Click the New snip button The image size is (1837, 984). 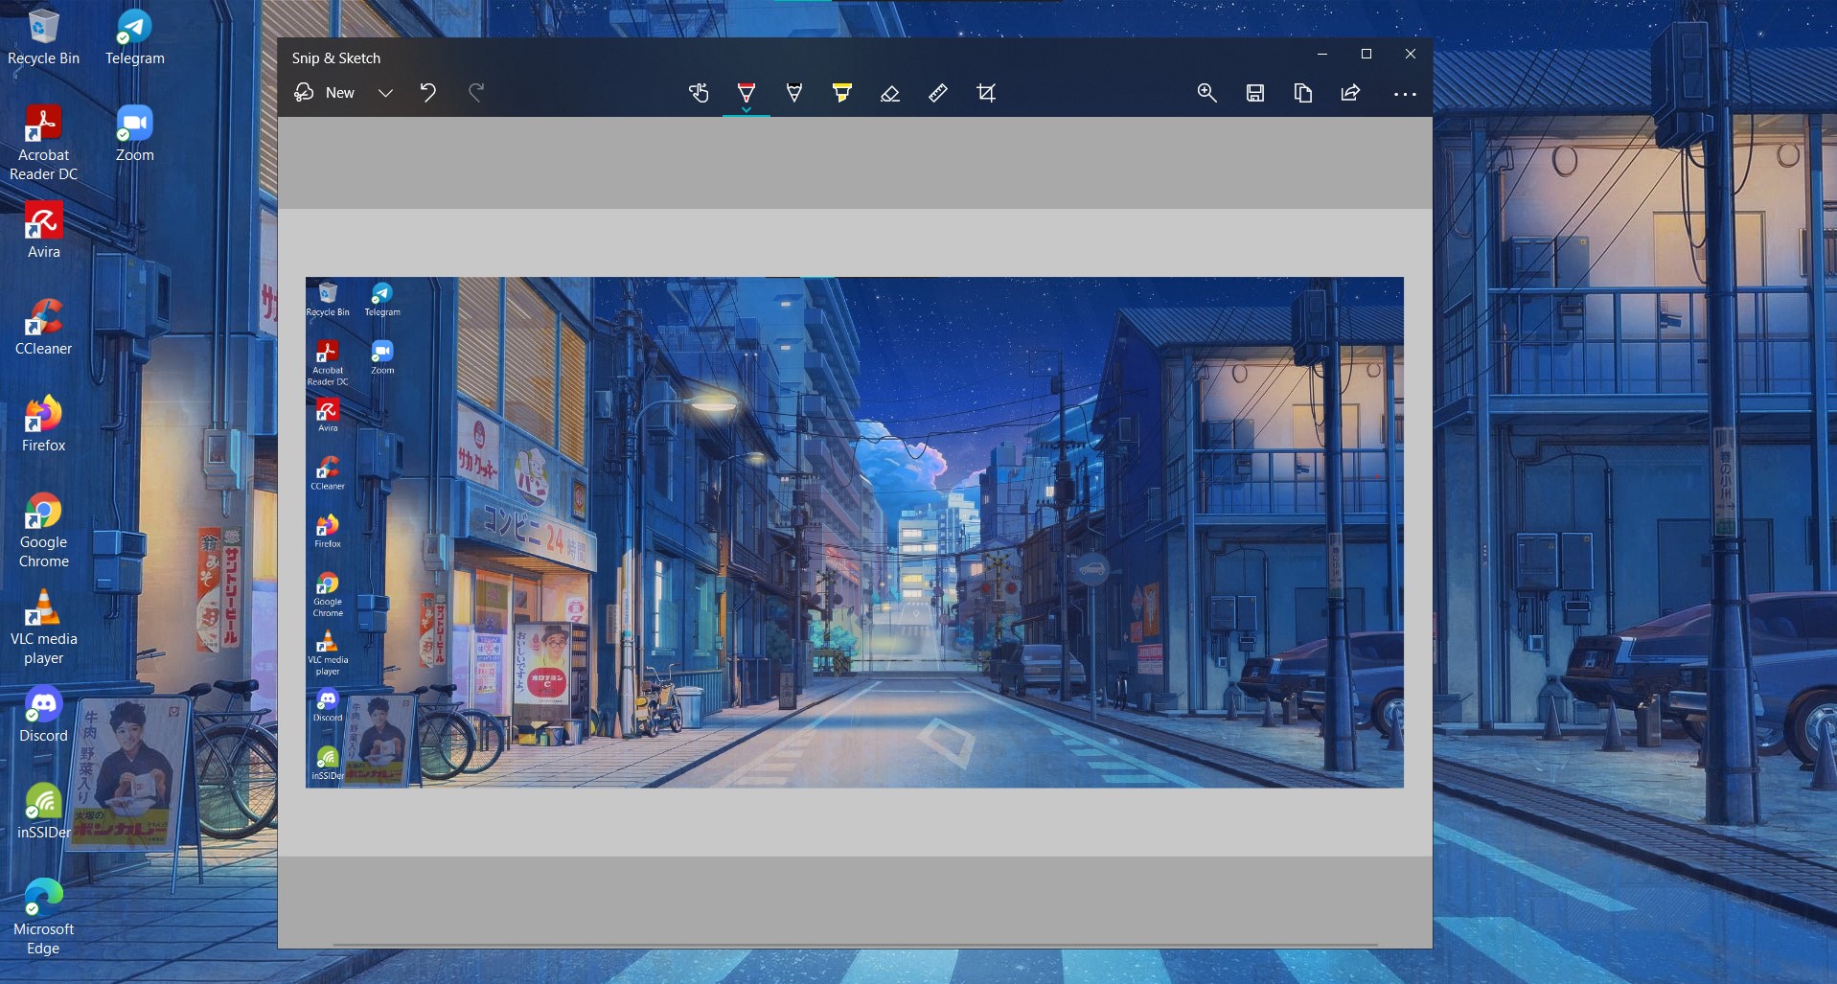click(326, 93)
